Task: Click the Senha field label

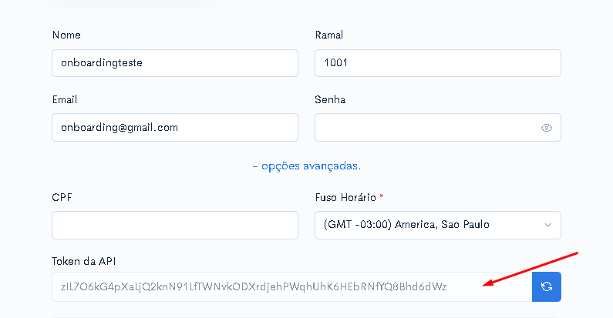Action: 330,100
